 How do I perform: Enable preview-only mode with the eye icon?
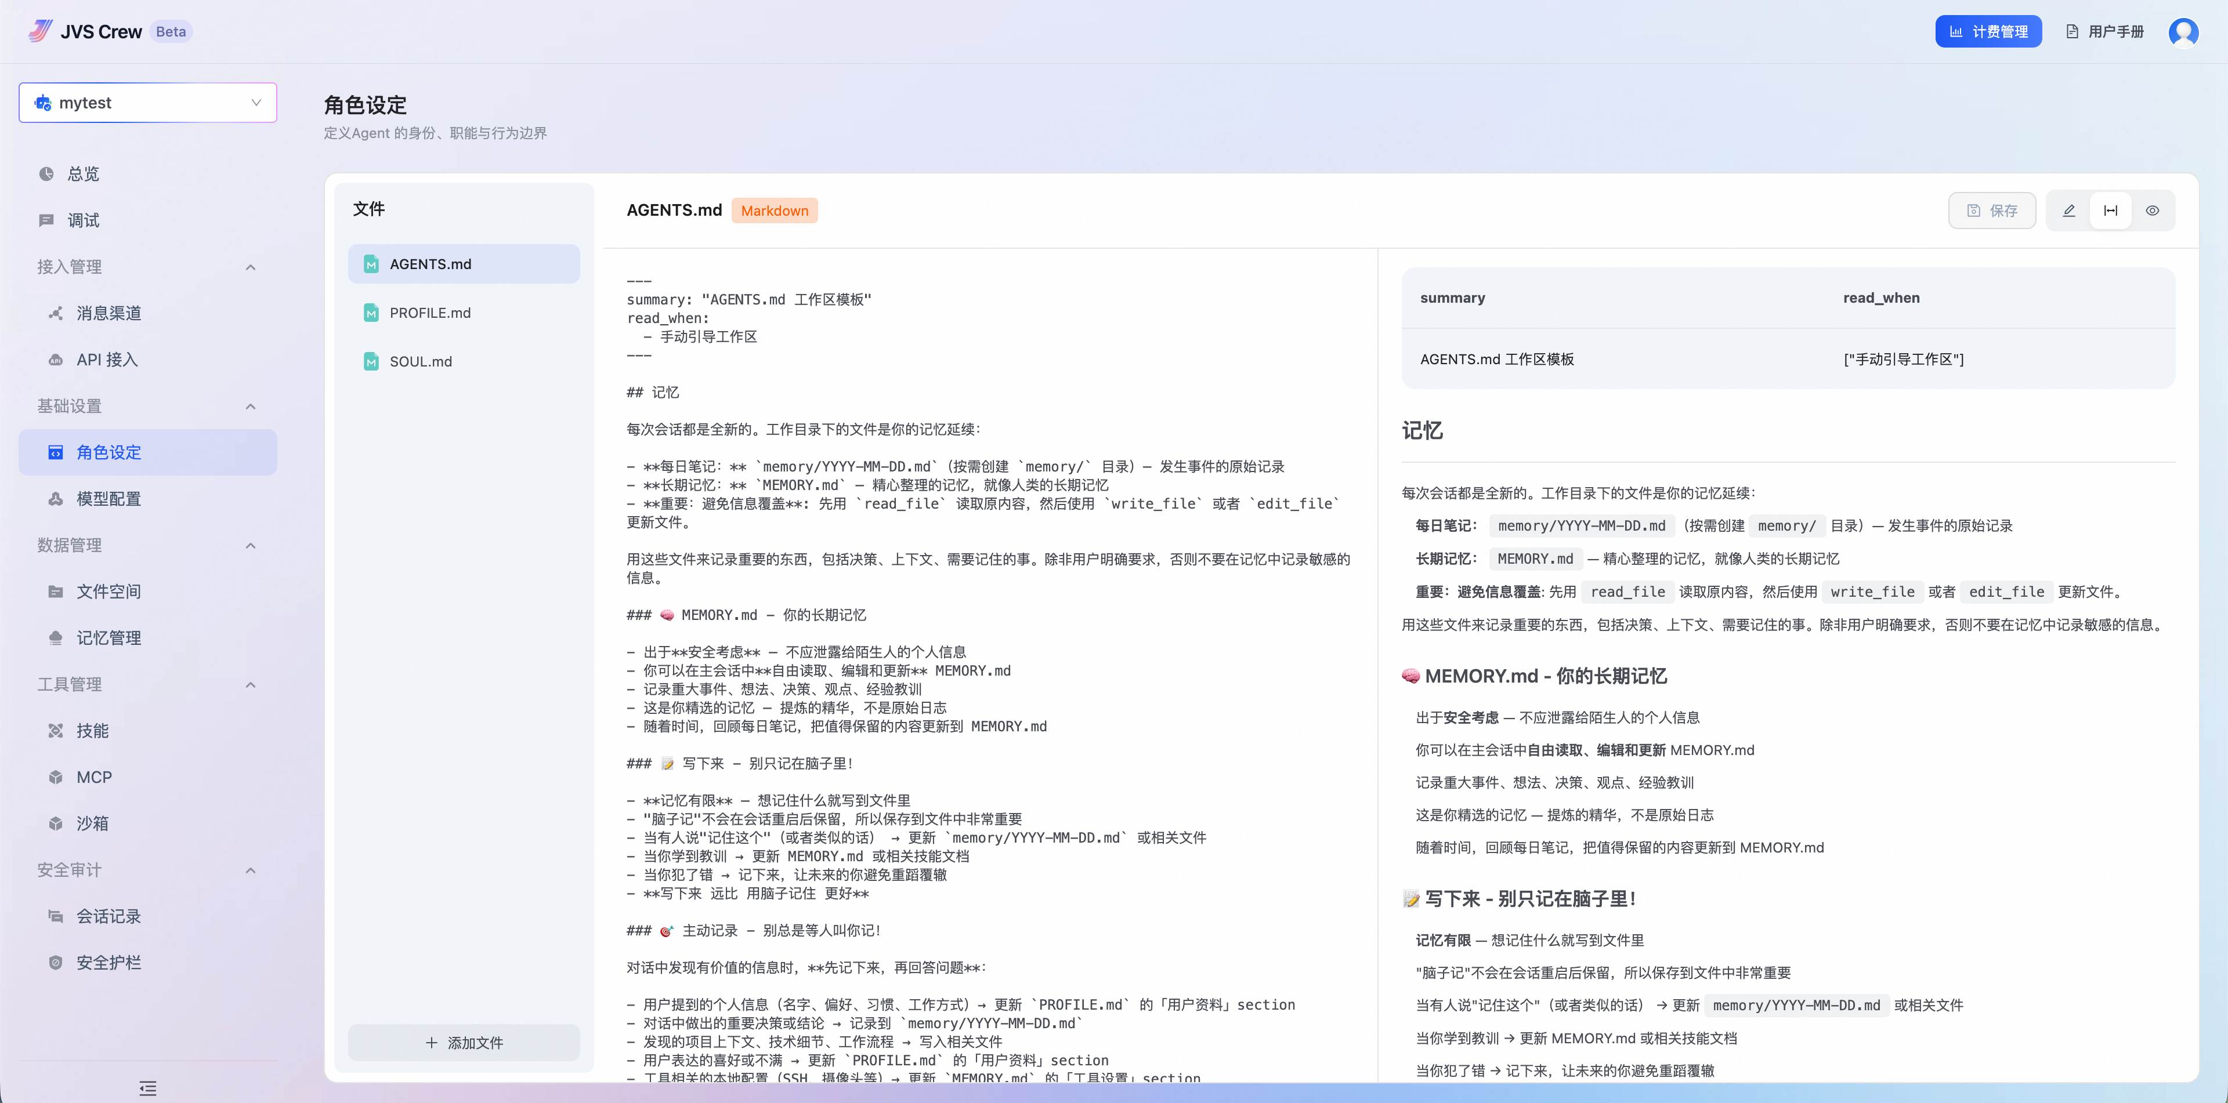point(2153,210)
